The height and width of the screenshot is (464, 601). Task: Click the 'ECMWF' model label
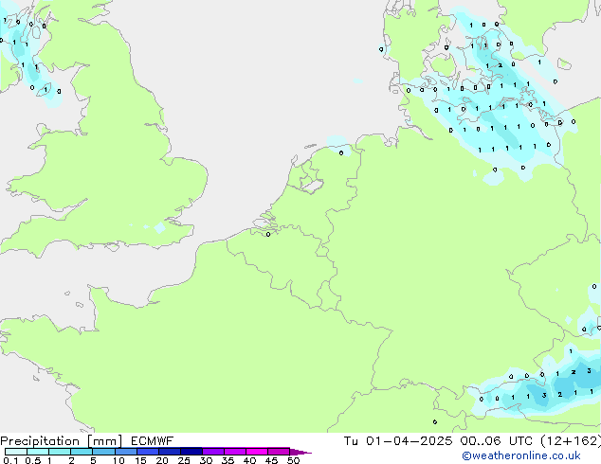pos(153,441)
